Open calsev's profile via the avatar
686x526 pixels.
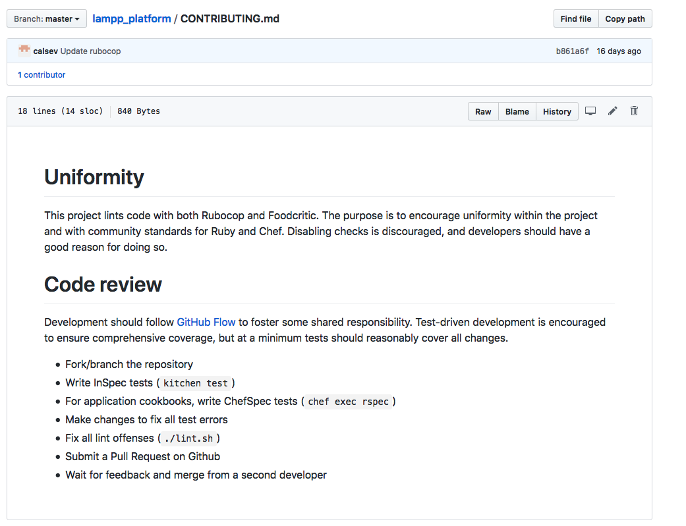(24, 50)
